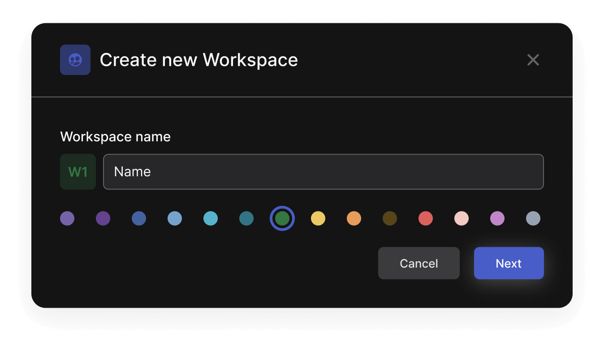Click the workspace group icon in header

pos(75,60)
